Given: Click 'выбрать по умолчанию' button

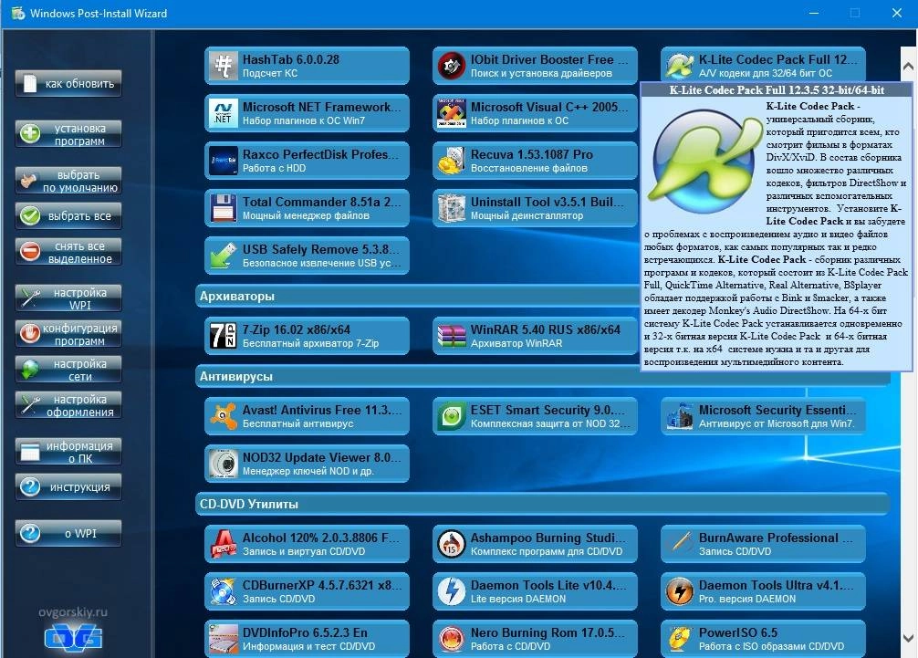Looking at the screenshot, I should [68, 181].
